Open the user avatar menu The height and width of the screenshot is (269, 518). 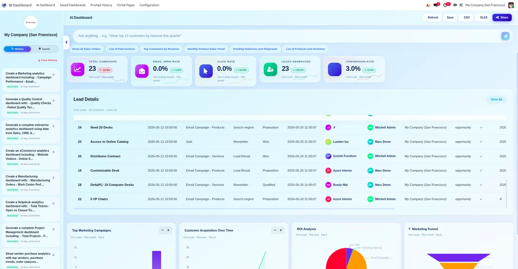click(x=511, y=5)
